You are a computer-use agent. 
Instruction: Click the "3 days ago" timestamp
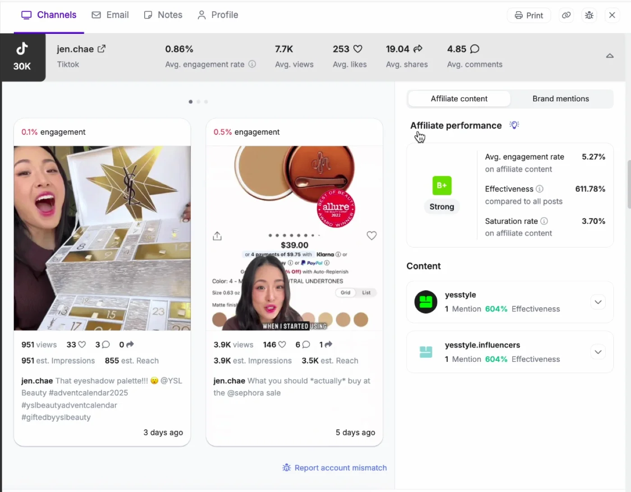[163, 433]
